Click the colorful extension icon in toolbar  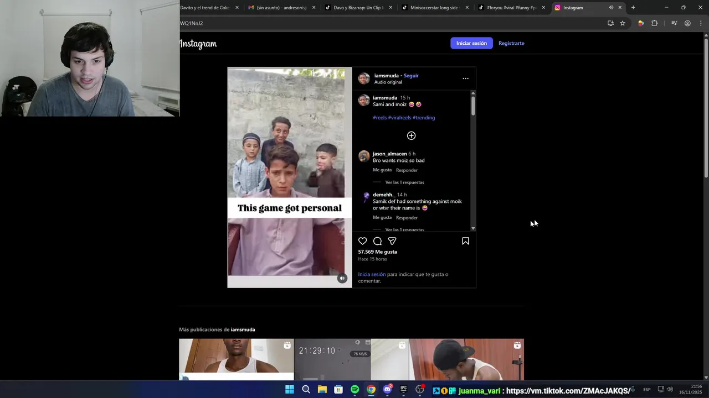(641, 23)
